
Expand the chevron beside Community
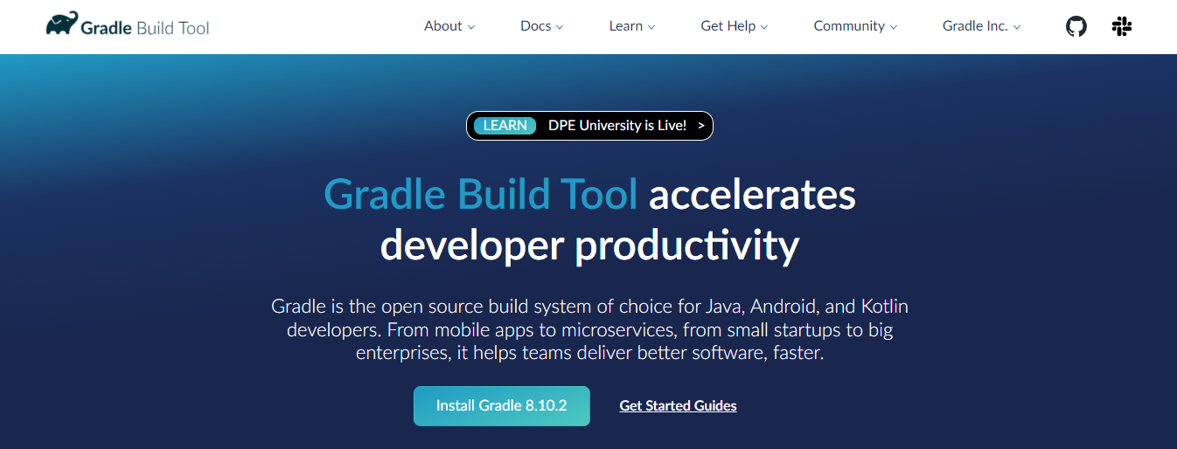(894, 27)
